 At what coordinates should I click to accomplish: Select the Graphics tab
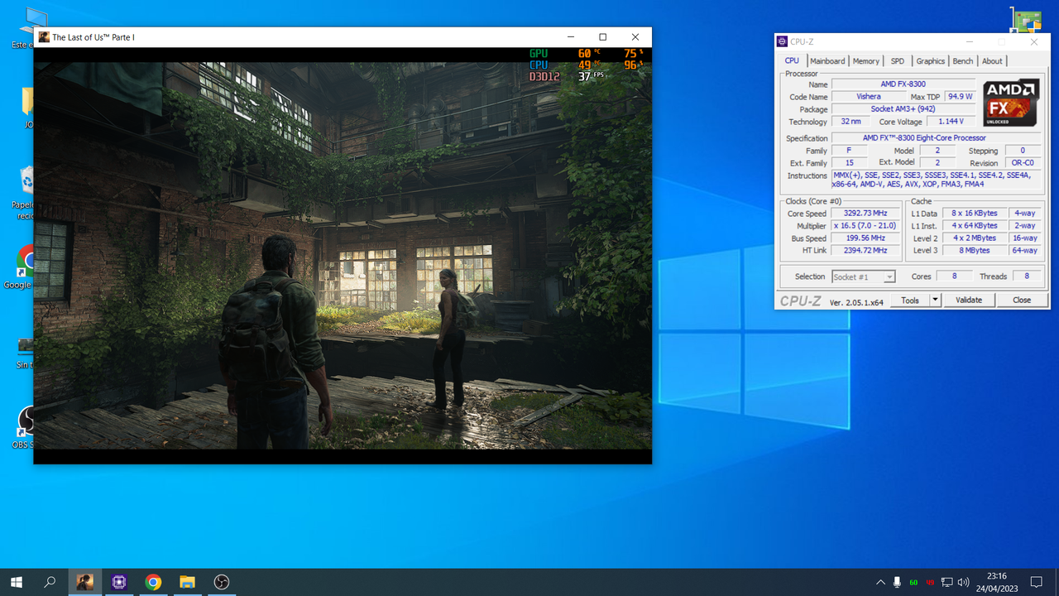(x=930, y=61)
